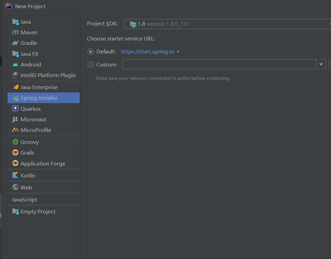
Task: Select the Maven list item label
Action: click(29, 32)
